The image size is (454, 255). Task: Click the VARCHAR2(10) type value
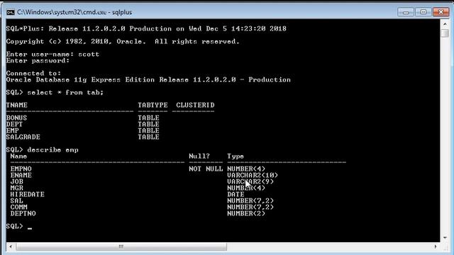pos(253,175)
